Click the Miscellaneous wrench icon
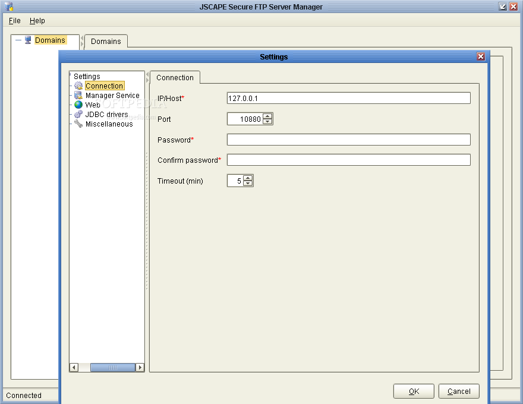Screen dimensions: 523x404 (78, 124)
